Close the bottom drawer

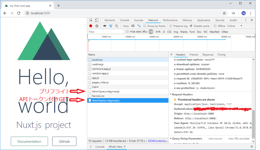252,147
